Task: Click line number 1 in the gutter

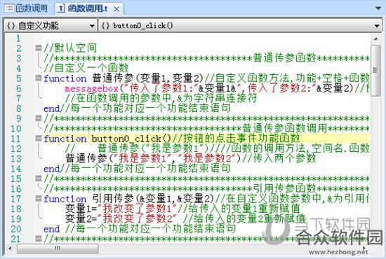Action: point(18,38)
